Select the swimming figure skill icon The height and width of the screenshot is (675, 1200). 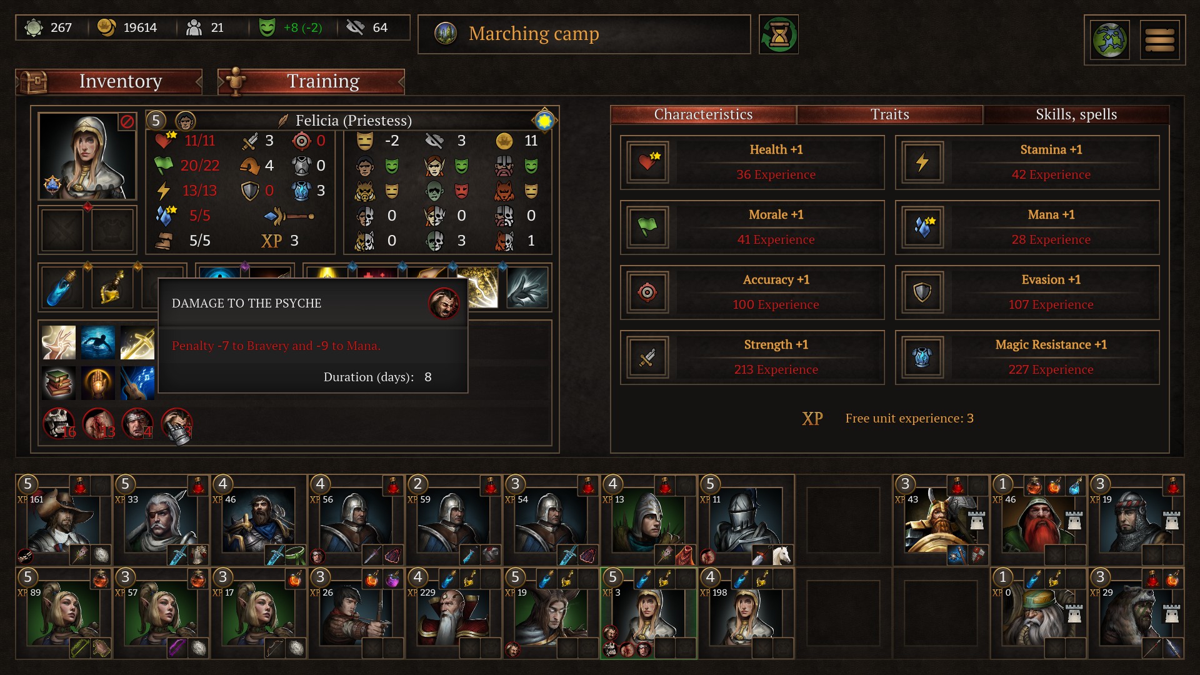98,342
